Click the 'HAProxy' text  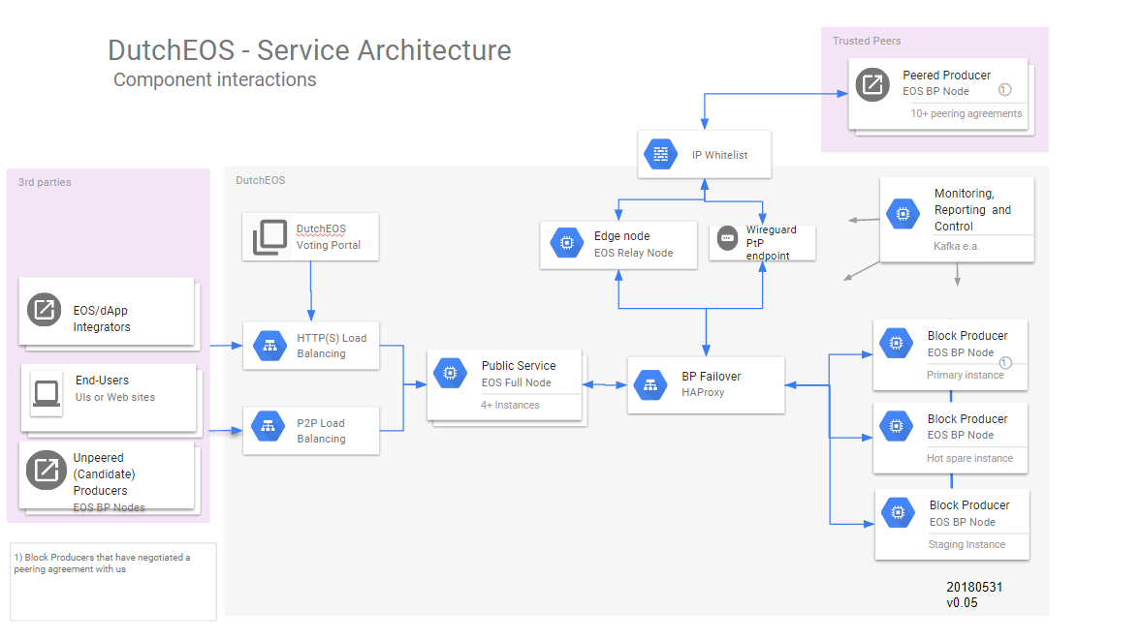coord(703,392)
